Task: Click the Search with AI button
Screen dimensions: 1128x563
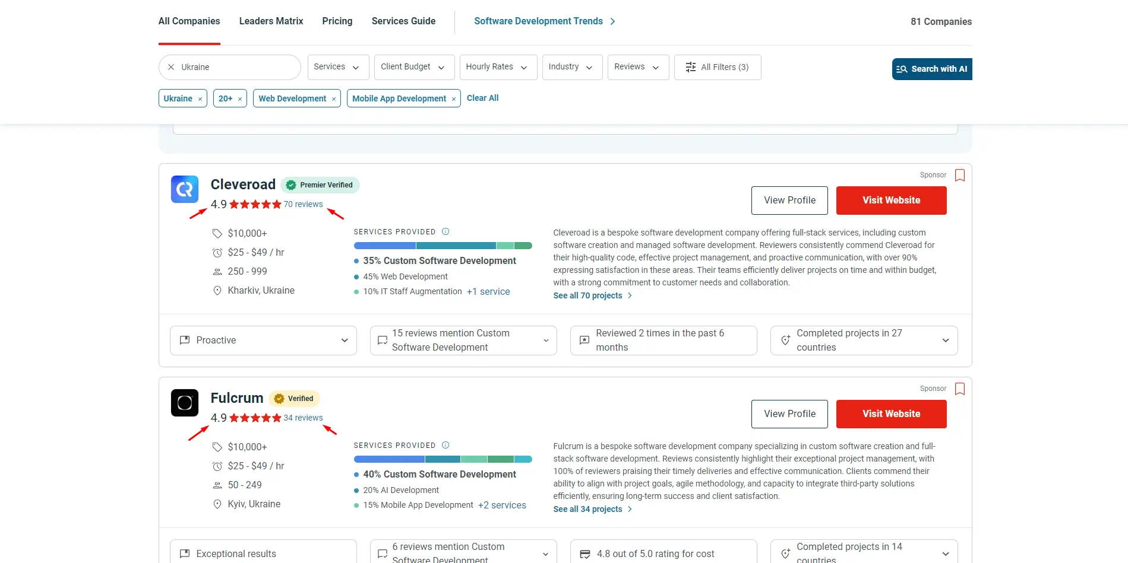Action: pos(932,69)
